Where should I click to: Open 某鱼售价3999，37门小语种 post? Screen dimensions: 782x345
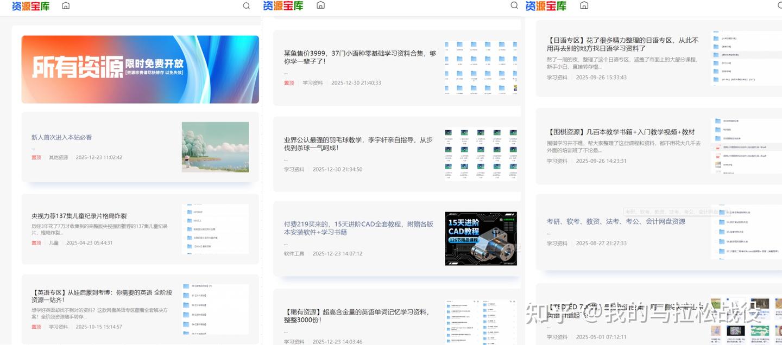(x=360, y=58)
